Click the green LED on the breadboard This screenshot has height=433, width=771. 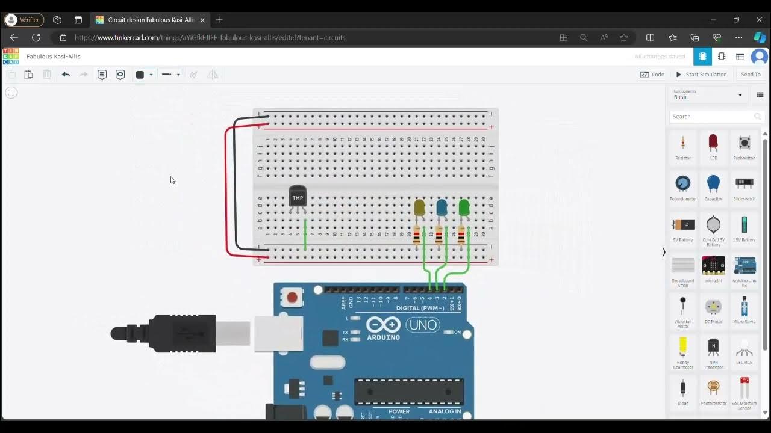pos(464,208)
